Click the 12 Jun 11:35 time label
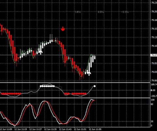Screen dimensions: 157x131 (50, 129)
